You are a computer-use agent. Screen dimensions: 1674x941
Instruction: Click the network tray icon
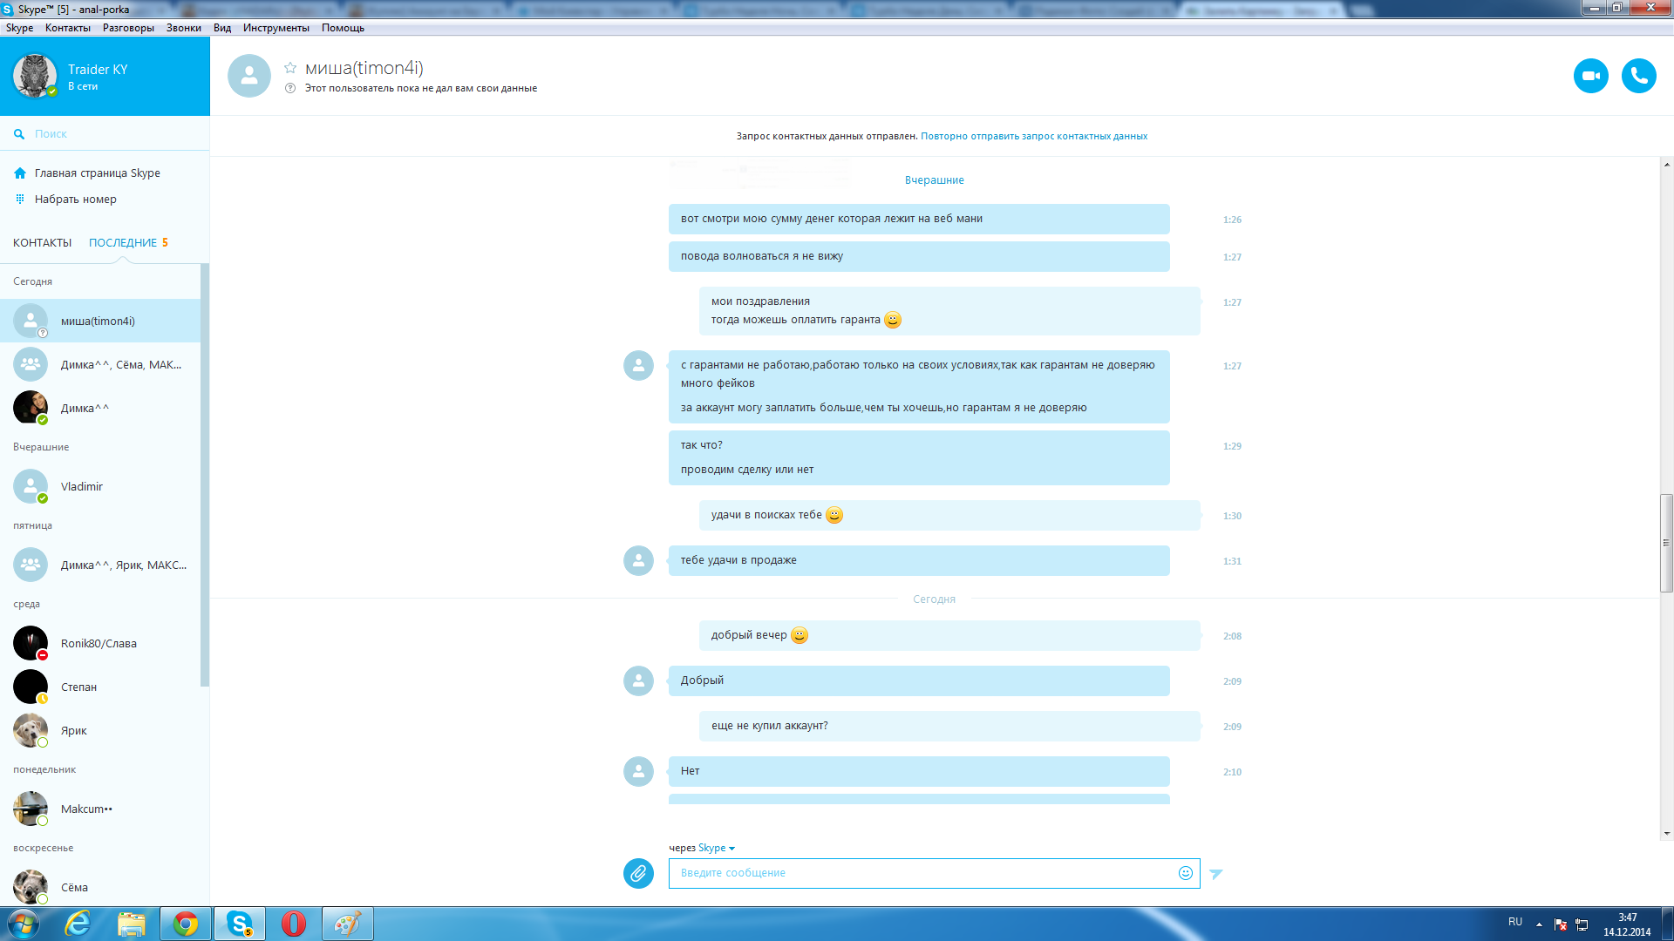click(x=1582, y=924)
